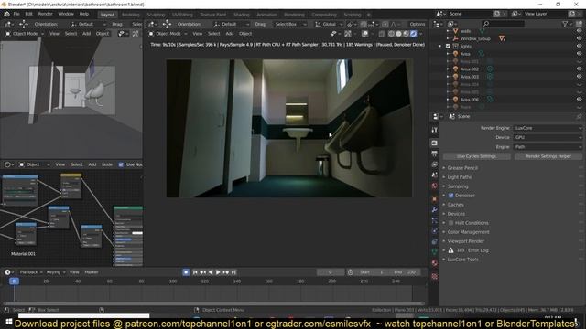Hide the lights collection via eye icon
Screen dimensions: 586x329
click(579, 47)
